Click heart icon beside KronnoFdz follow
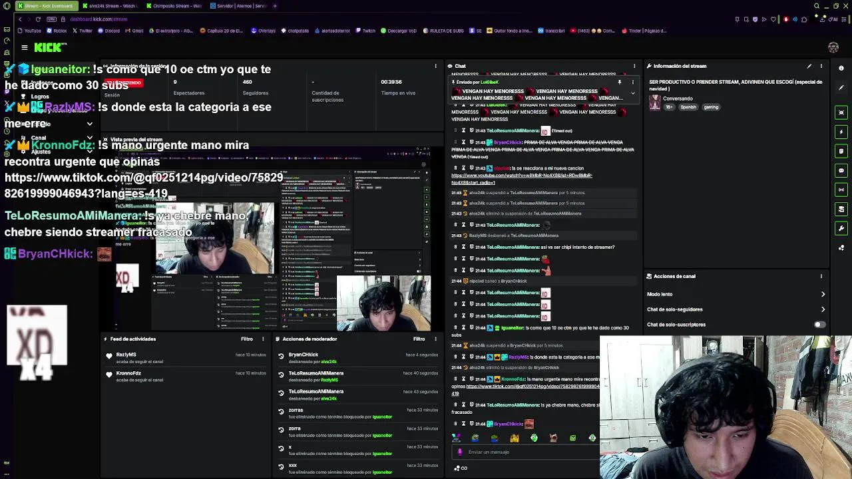 [x=109, y=375]
